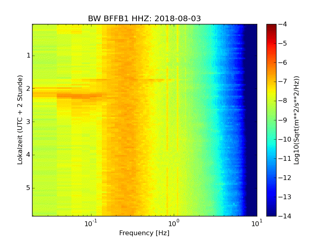Click y-axis tick label '1'
321x240 pixels.
[x=28, y=56]
